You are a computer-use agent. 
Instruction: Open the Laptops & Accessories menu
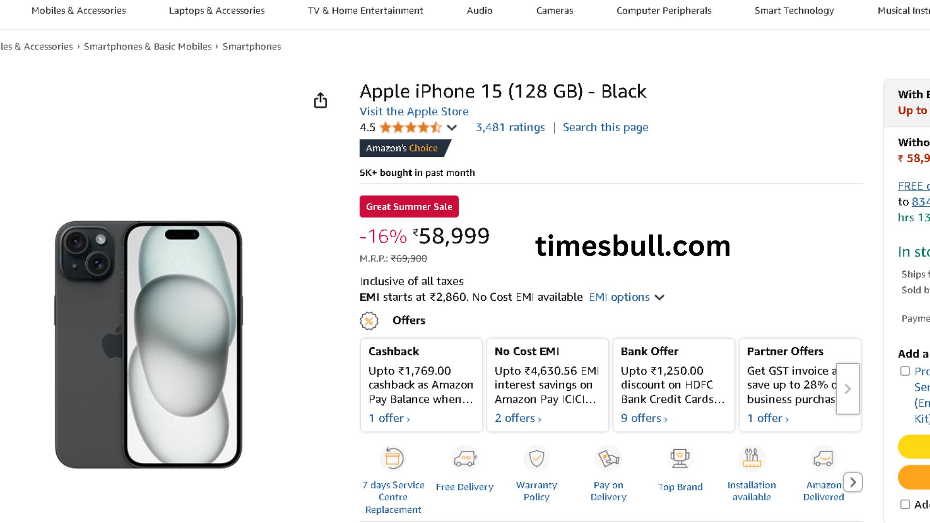coord(217,11)
